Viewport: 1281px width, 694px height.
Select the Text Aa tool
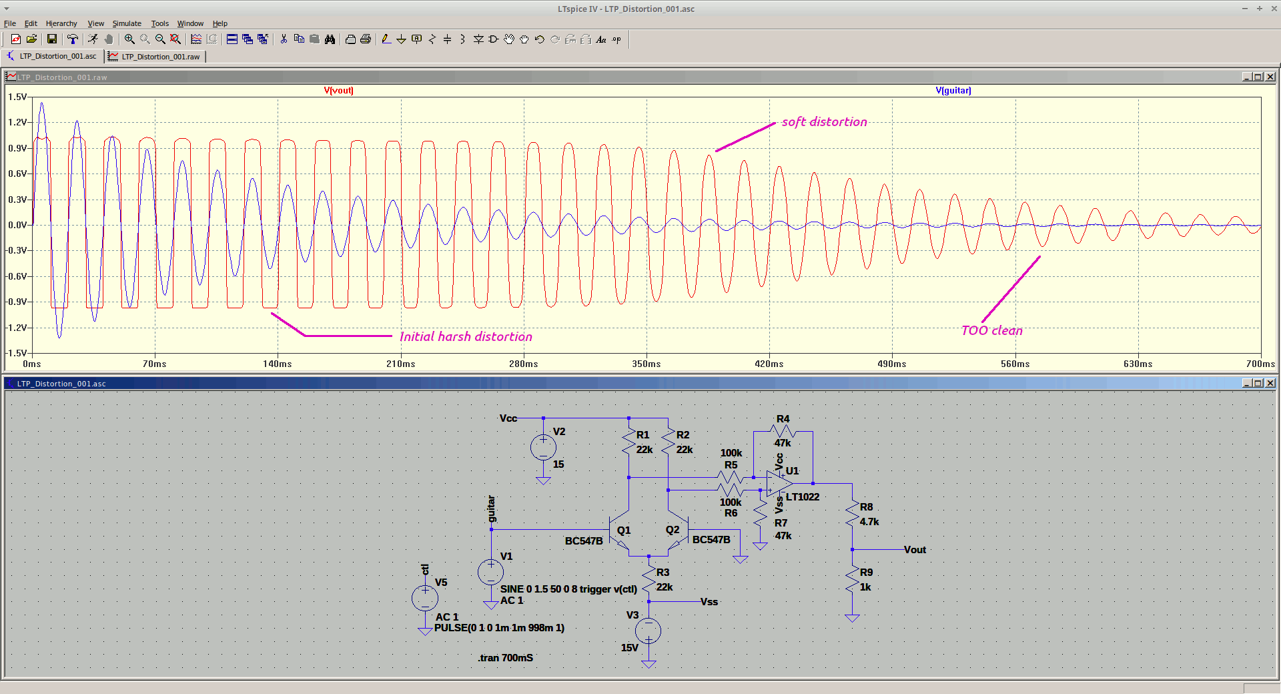601,39
